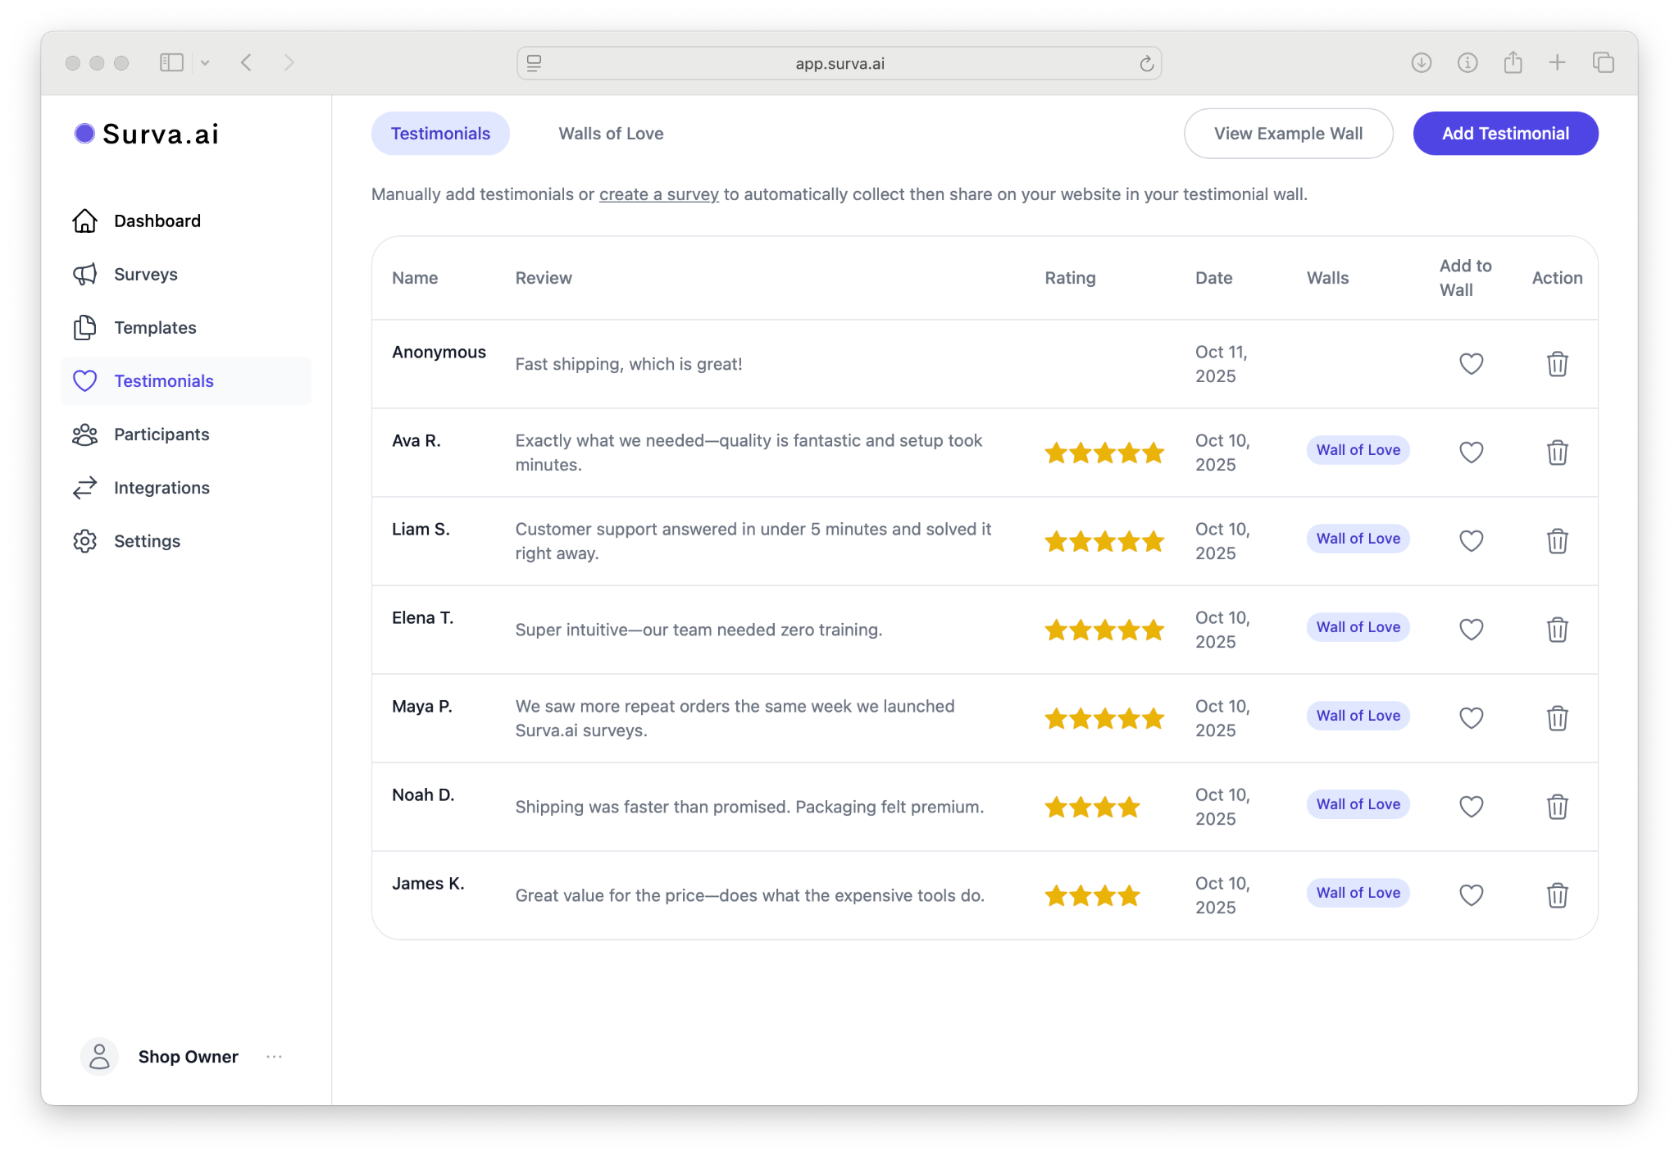The height and width of the screenshot is (1156, 1679).
Task: Click trash icon in Liam S. row
Action: click(x=1557, y=541)
